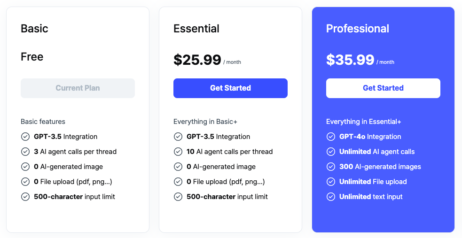Click the Essential plan heading
This screenshot has width=462, height=238.
[x=196, y=29]
